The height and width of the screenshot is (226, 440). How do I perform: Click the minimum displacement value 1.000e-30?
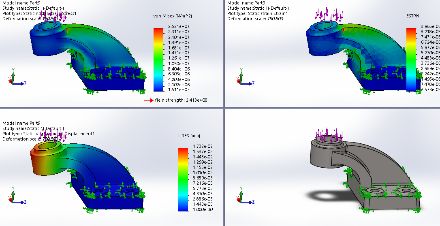click(203, 210)
